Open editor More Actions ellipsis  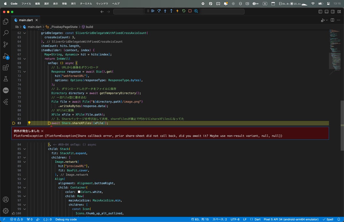pos(338,20)
